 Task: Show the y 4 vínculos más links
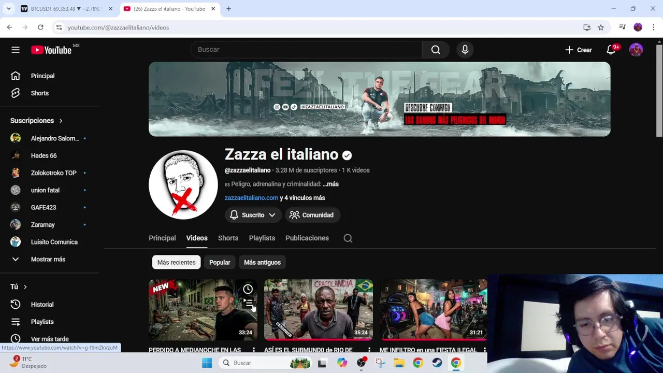coord(302,198)
